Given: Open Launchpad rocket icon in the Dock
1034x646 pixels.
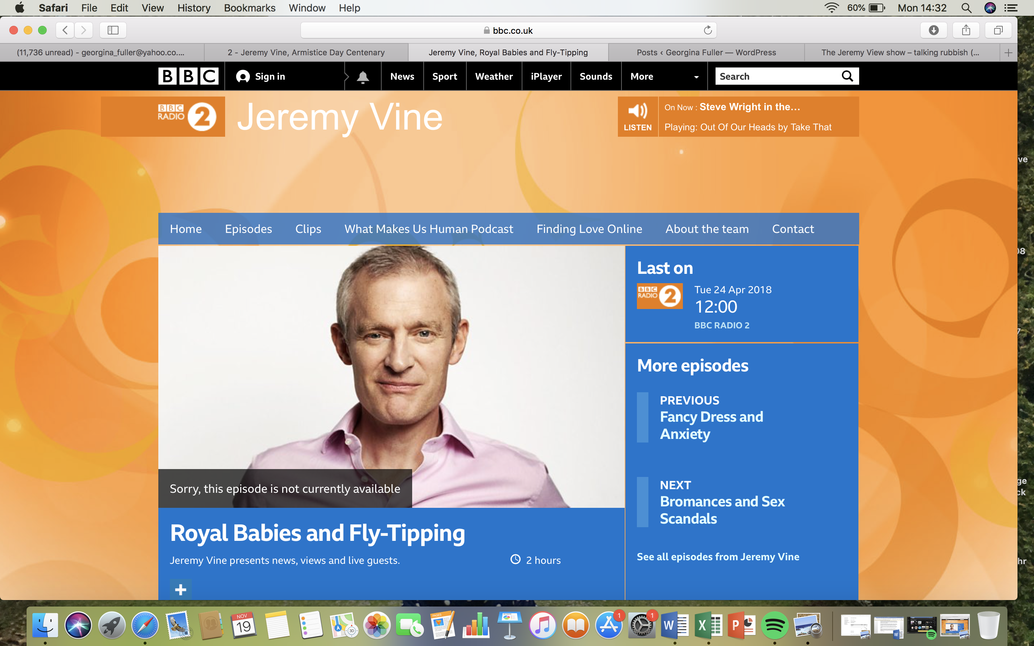Looking at the screenshot, I should [112, 625].
